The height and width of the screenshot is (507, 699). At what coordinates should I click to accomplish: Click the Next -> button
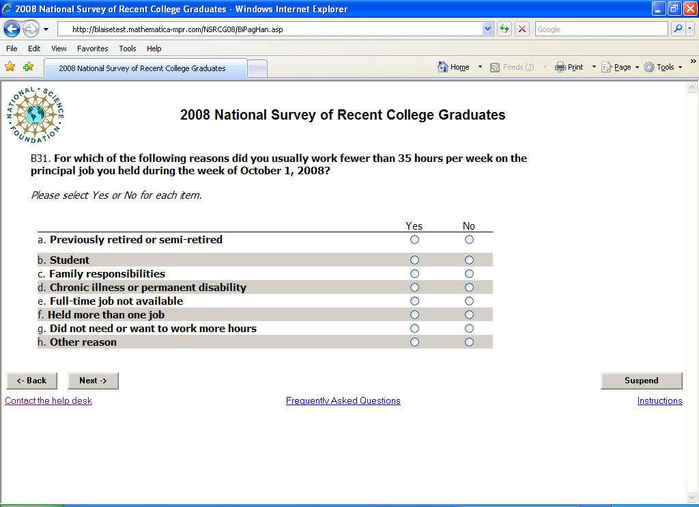point(93,381)
